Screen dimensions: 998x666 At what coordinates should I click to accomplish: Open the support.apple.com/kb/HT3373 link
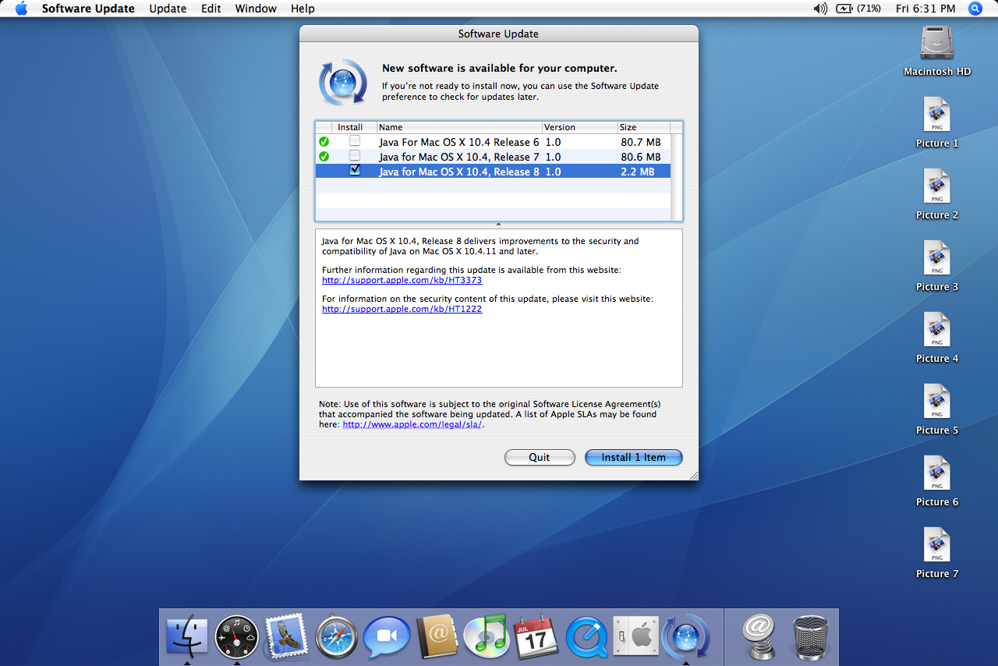click(x=402, y=280)
